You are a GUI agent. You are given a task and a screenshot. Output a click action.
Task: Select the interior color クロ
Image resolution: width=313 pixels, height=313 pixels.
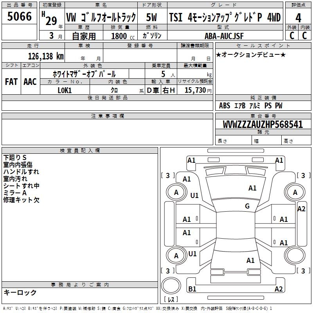[114, 90]
